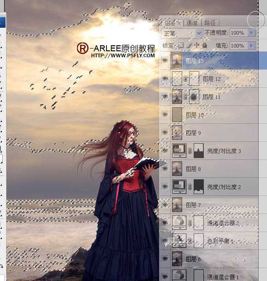Click link icon on 亮度/对比度 2

tap(190, 187)
